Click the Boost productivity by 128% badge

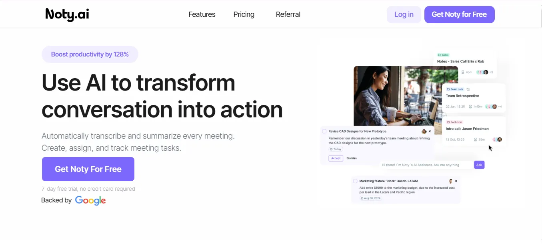pyautogui.click(x=90, y=54)
